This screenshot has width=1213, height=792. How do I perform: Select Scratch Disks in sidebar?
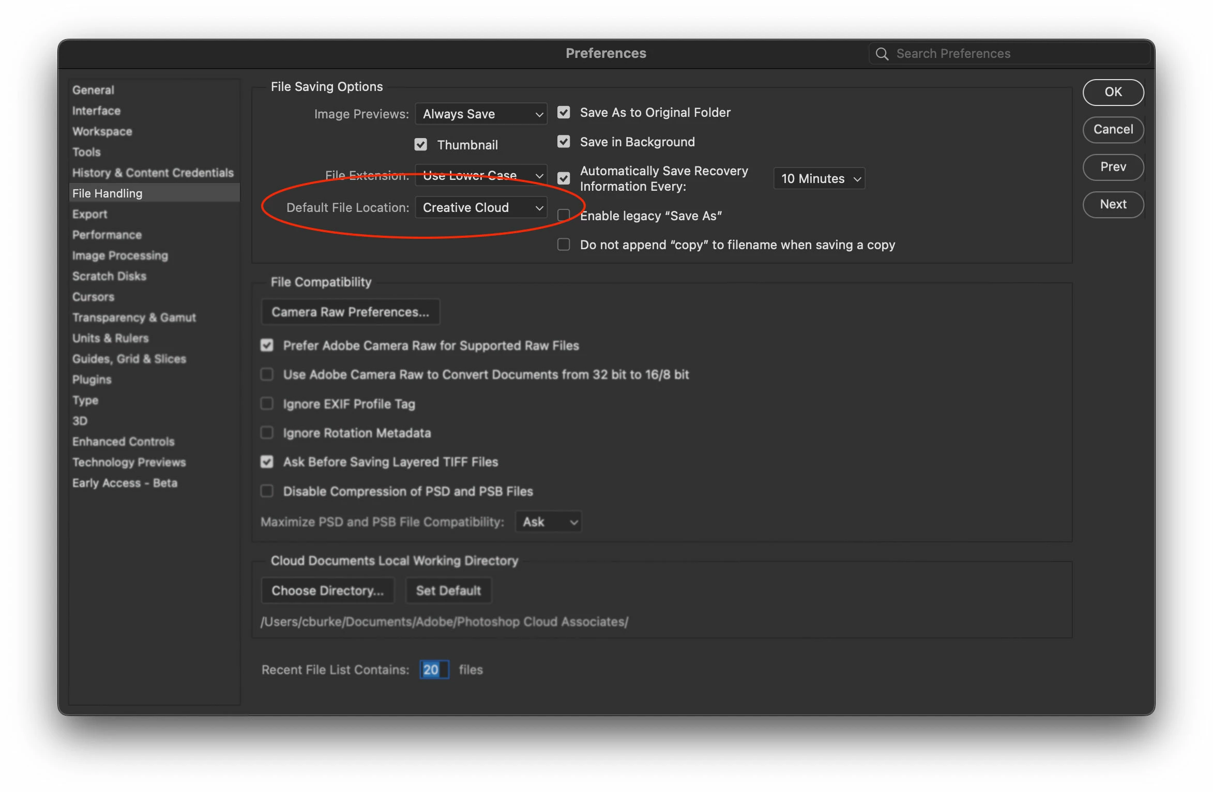click(x=109, y=276)
